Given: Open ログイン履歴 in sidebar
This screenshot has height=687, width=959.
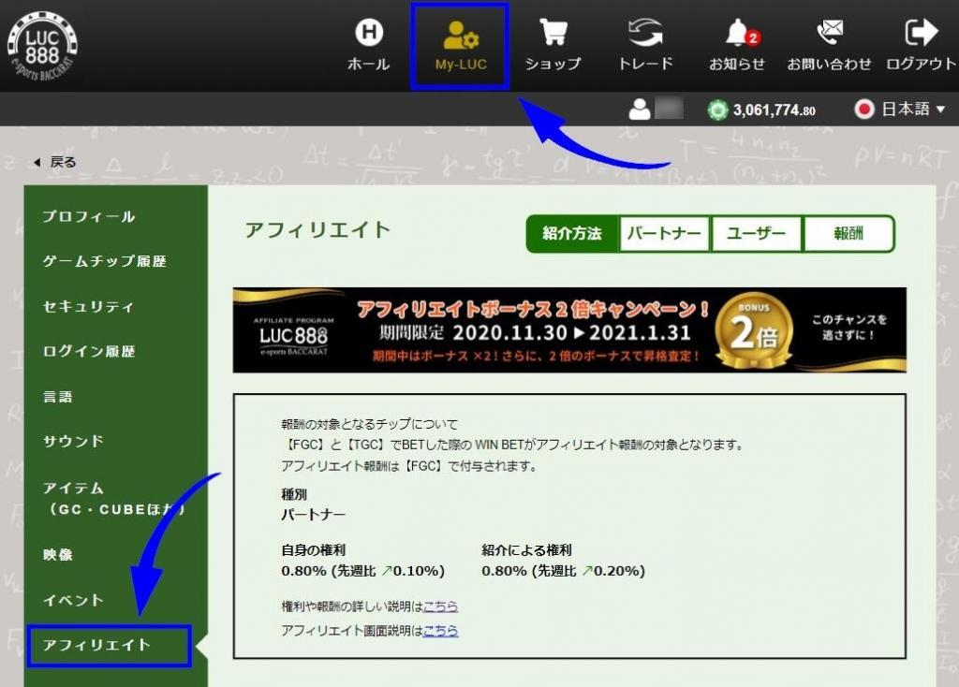Looking at the screenshot, I should tap(89, 351).
